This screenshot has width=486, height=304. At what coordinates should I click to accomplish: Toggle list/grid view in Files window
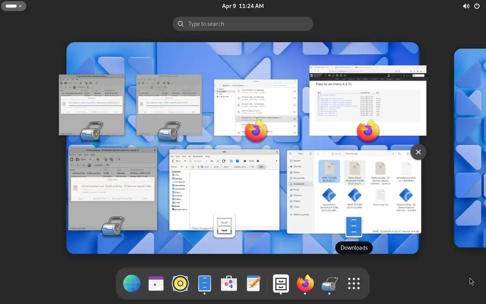pos(408,154)
